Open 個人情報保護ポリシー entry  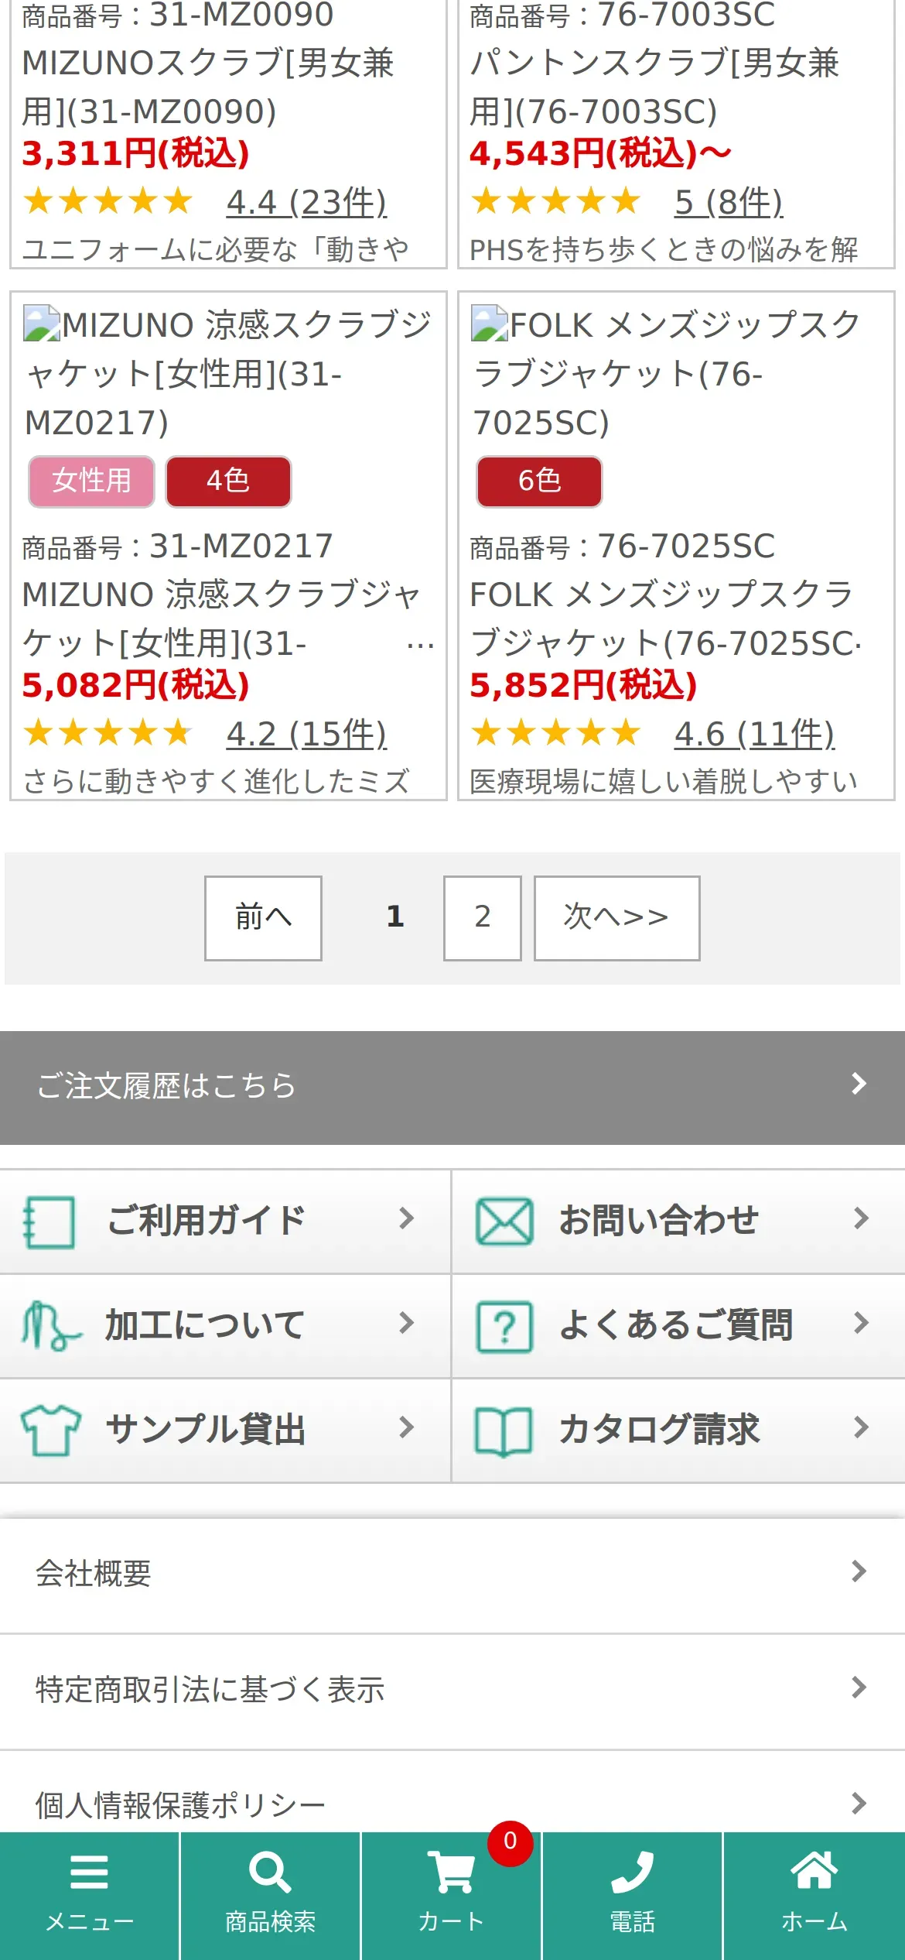(x=452, y=1791)
